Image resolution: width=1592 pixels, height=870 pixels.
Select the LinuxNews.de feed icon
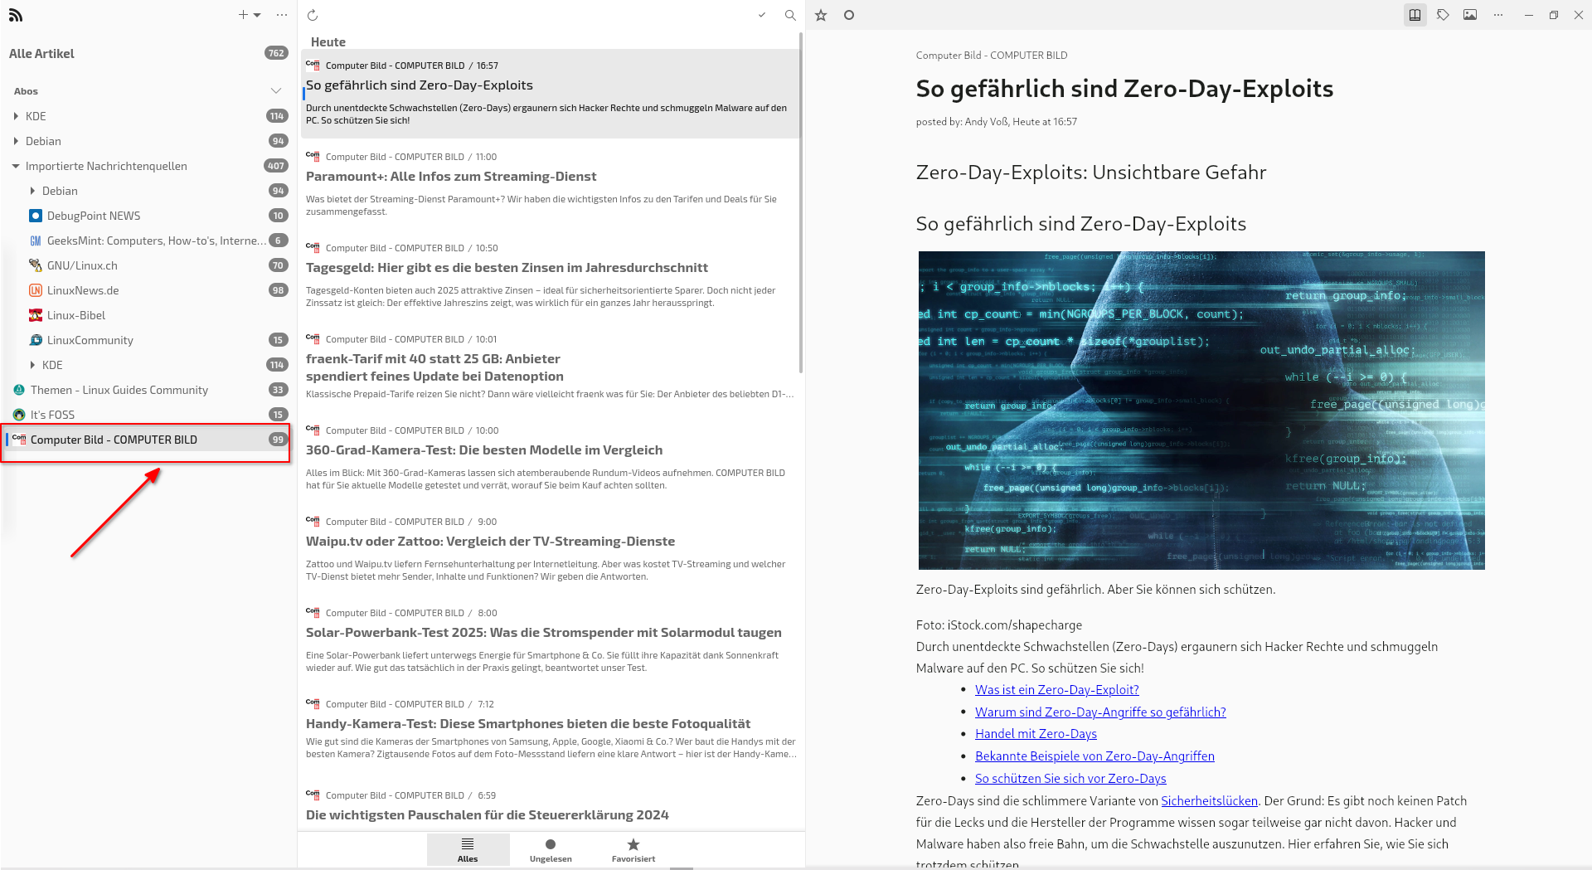pos(36,290)
